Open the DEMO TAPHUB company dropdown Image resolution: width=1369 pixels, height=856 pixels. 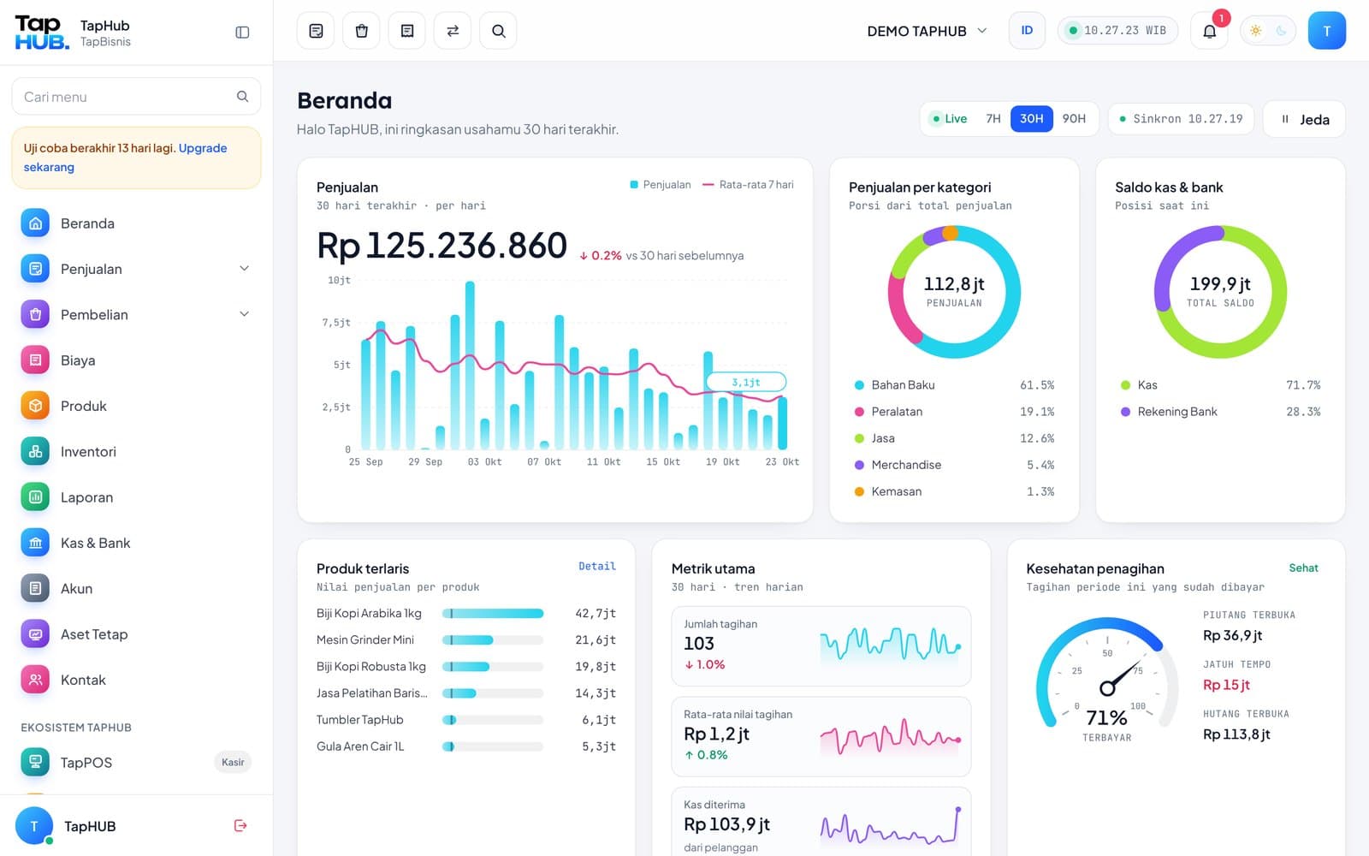pos(927,31)
